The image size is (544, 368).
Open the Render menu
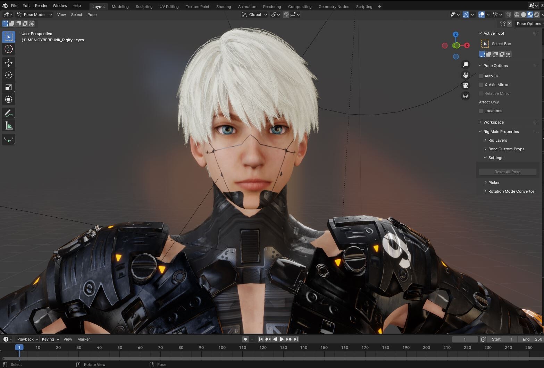pos(41,6)
